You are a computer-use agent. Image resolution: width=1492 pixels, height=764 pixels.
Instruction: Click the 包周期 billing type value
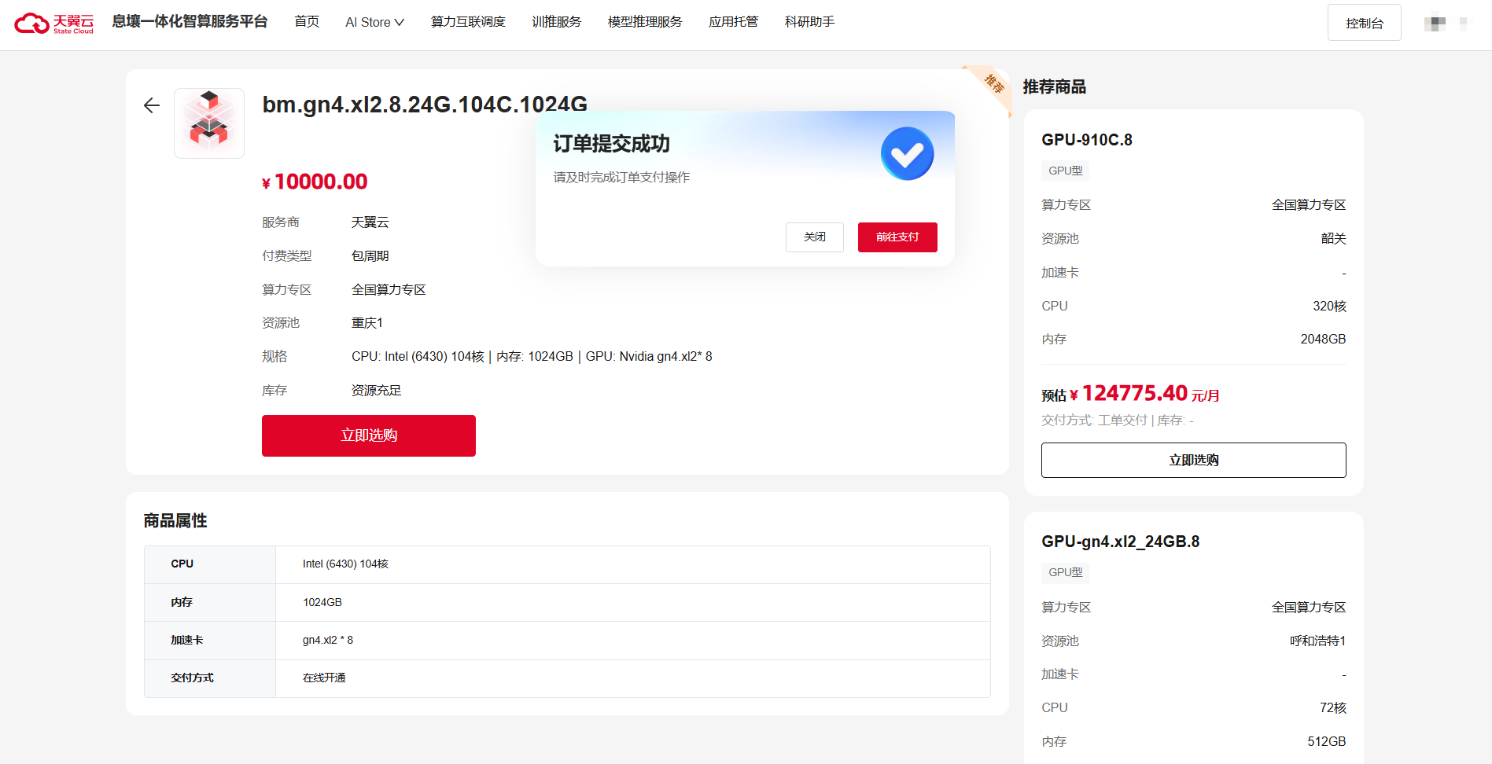[370, 256]
